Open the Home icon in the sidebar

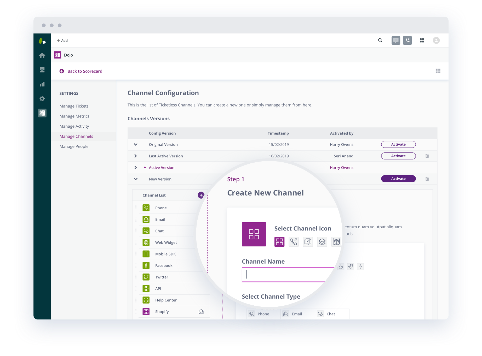42,55
